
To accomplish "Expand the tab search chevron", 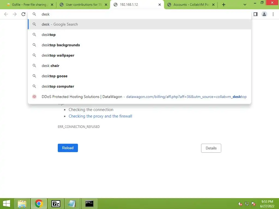I will pyautogui.click(x=245, y=5).
